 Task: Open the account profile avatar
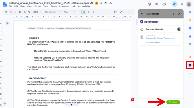coord(189,4)
